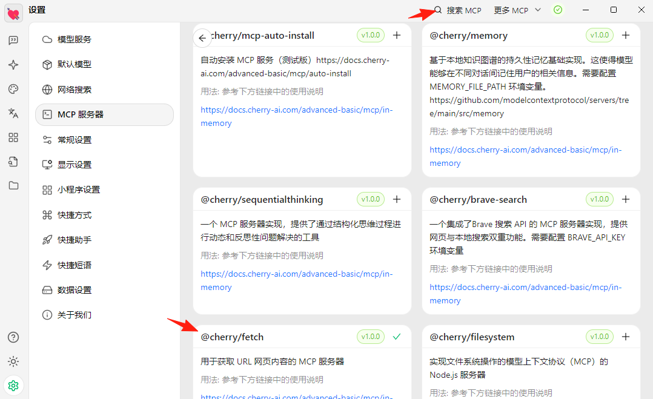Click 用于获取 URL 网页内容的 MCP 服务器 description
This screenshot has height=399, width=653.
point(273,361)
